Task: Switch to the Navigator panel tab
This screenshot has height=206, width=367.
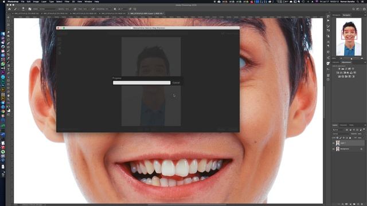Action: click(x=346, y=15)
